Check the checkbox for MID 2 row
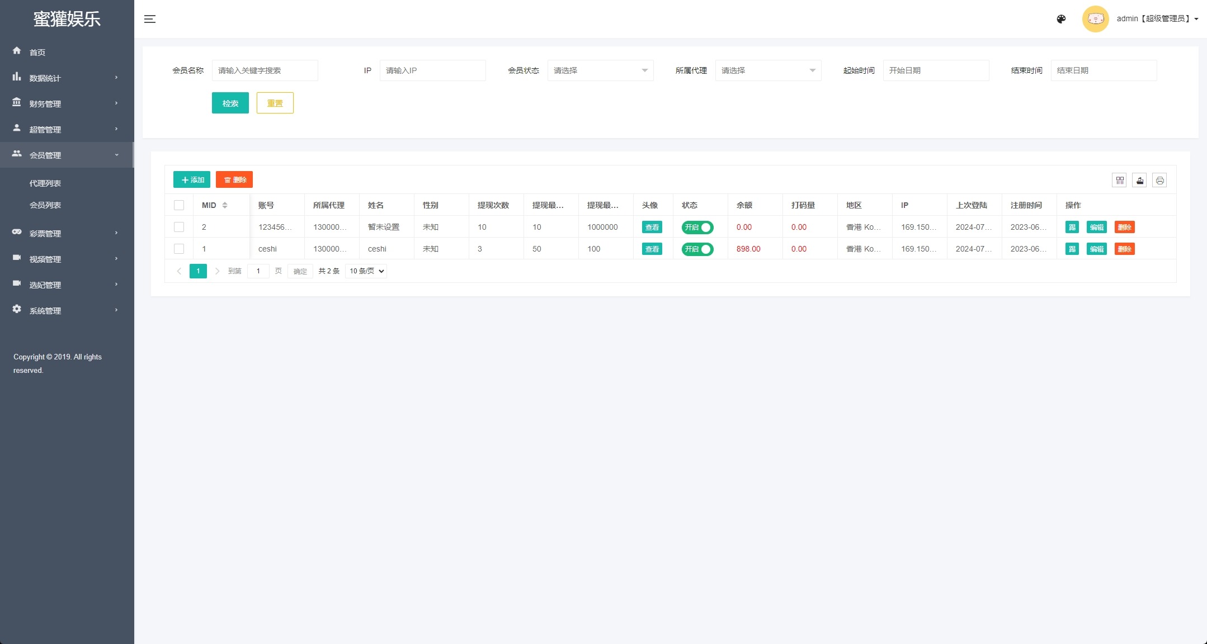 pyautogui.click(x=179, y=227)
